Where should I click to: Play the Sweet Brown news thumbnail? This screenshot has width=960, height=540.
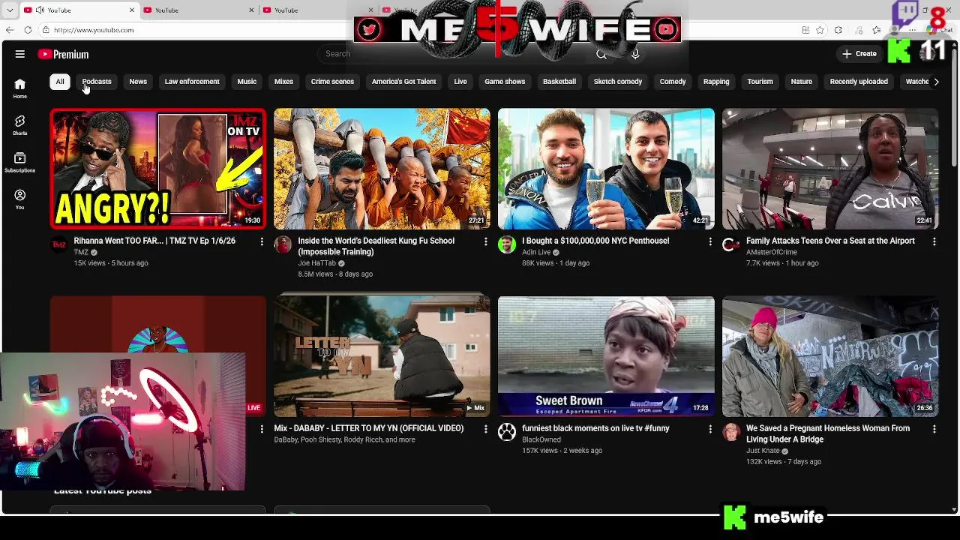click(606, 356)
